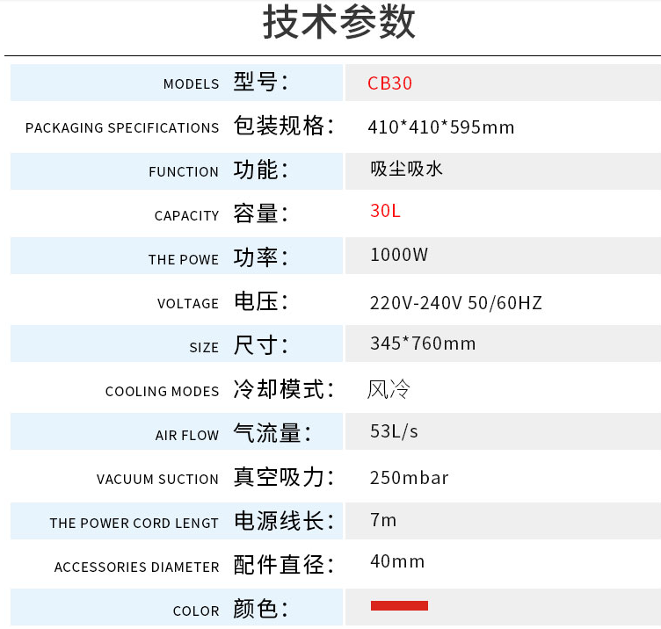Click the accessories diameter value 40mm

pos(397,561)
